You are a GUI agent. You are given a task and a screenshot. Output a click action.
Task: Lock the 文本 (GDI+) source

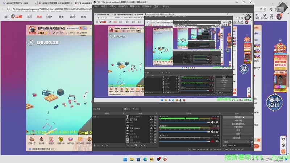pyautogui.click(x=155, y=128)
